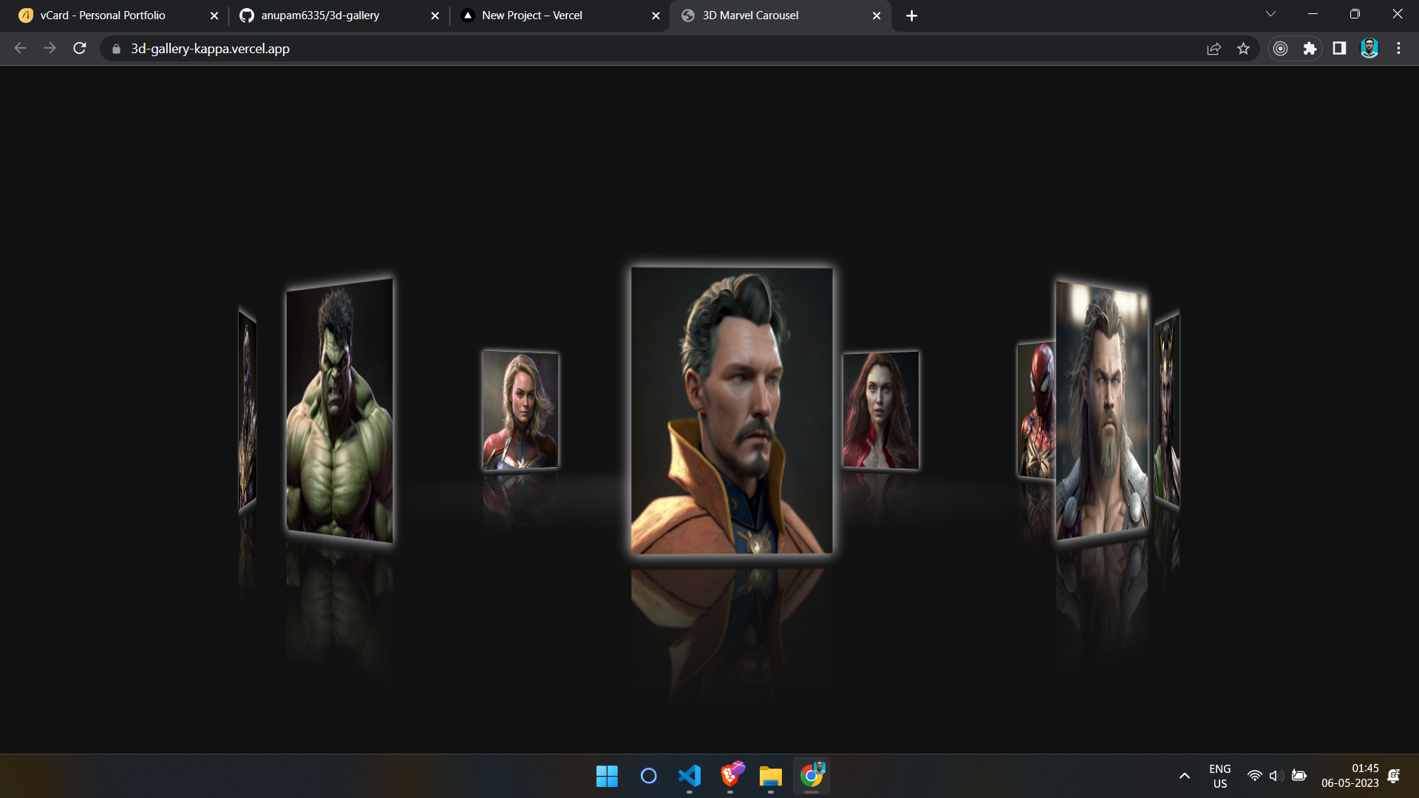Close the anupam6335/3d-gallery tab
This screenshot has width=1419, height=798.
[x=435, y=16]
